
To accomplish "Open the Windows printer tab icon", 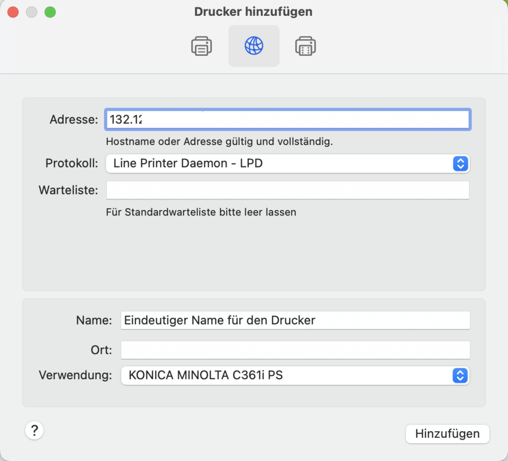I will point(305,46).
